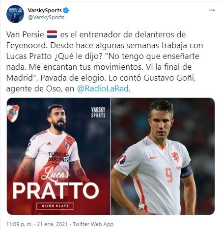Click the Twitter Web App source link
This screenshot has height=231, width=223.
click(93, 224)
